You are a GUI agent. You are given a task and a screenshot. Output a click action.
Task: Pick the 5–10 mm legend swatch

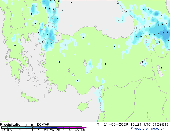click(29, 128)
